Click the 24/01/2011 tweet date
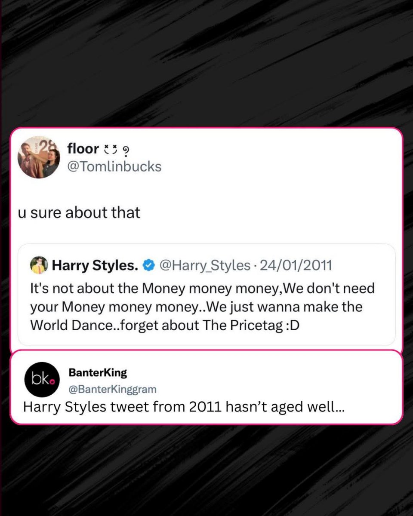 coord(296,265)
